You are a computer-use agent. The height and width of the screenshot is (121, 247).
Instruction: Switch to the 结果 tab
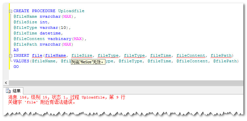tap(13, 91)
